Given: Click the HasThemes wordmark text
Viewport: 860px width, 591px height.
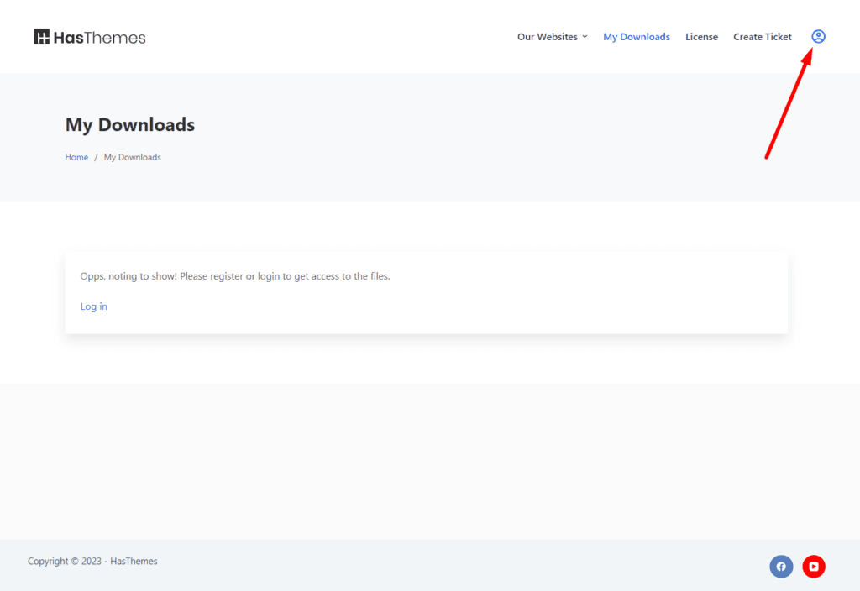Looking at the screenshot, I should (x=100, y=38).
